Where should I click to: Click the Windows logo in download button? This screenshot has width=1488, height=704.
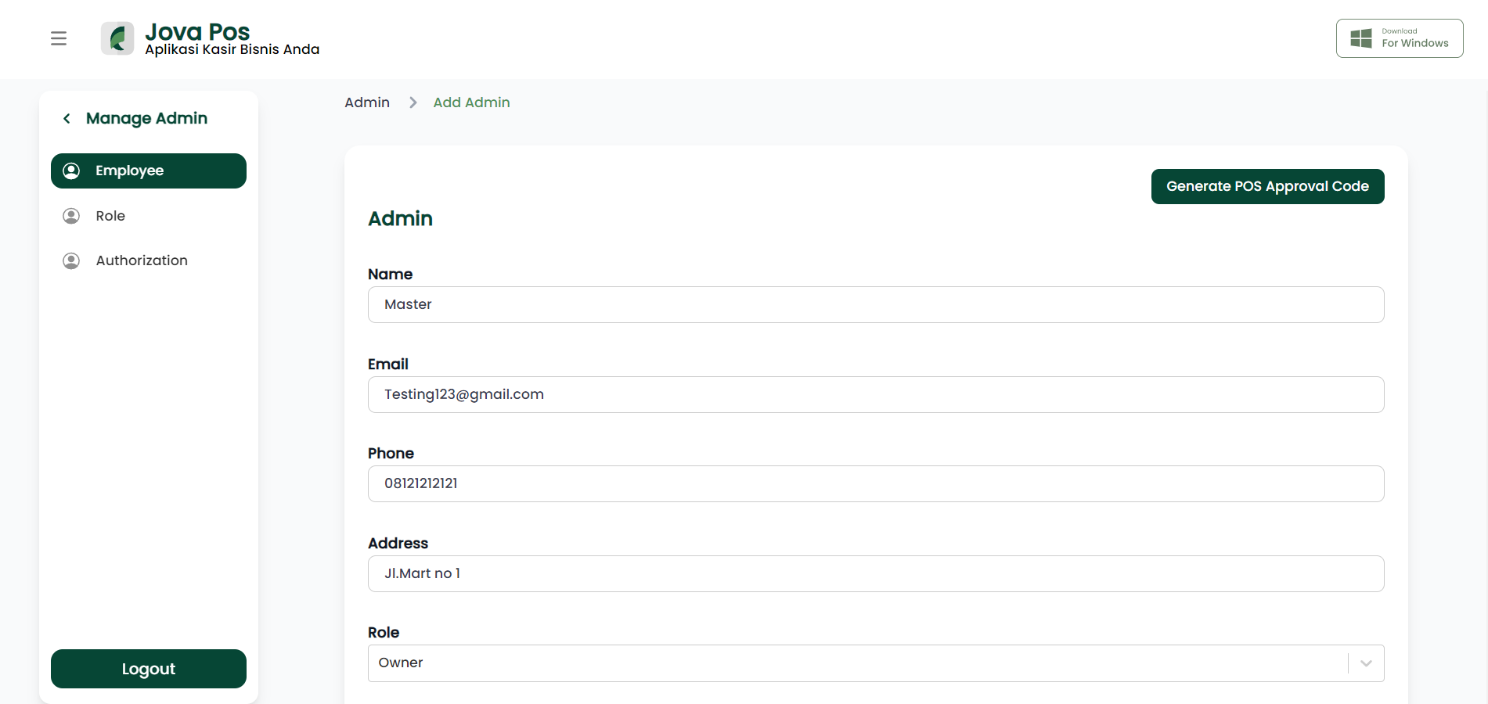1361,38
